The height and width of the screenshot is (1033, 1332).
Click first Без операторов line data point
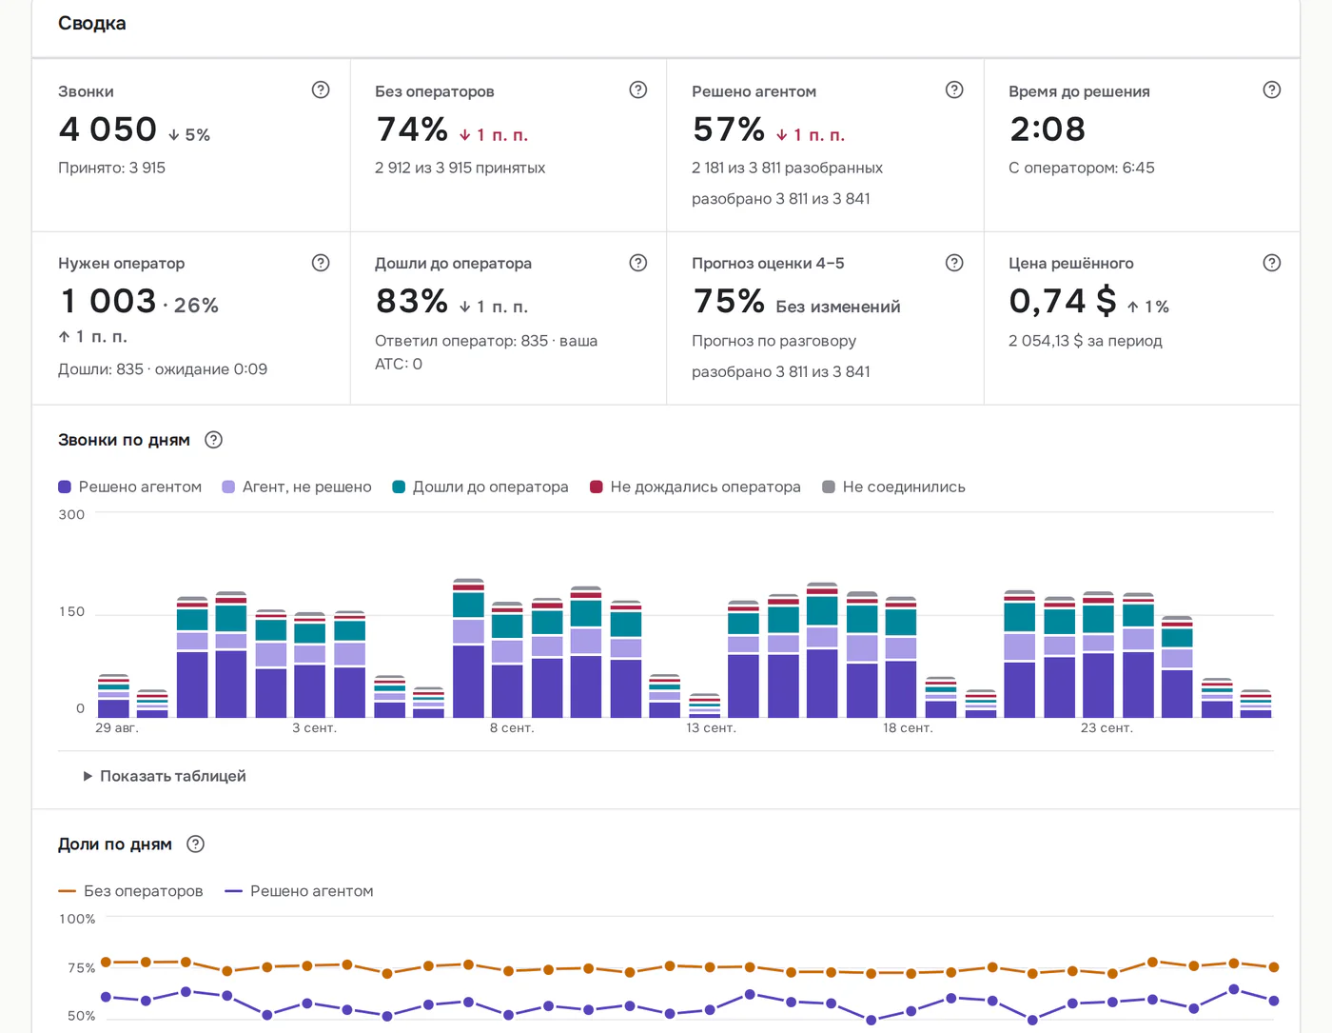coord(106,963)
